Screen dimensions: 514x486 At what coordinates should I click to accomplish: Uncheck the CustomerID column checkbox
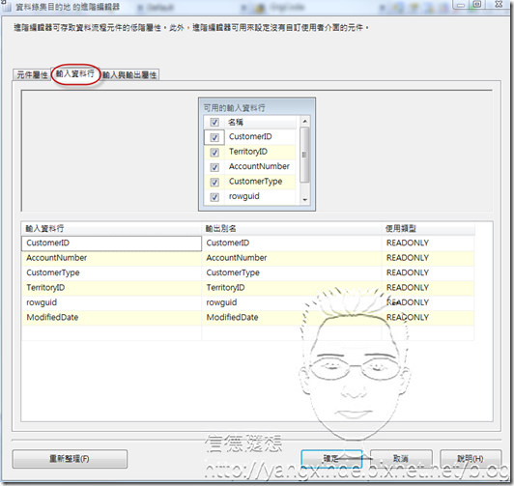click(x=214, y=137)
